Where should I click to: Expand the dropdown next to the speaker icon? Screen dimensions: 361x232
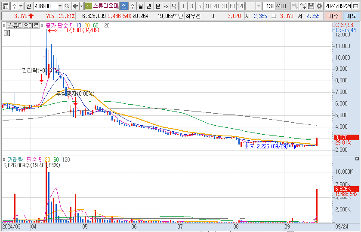81,6
